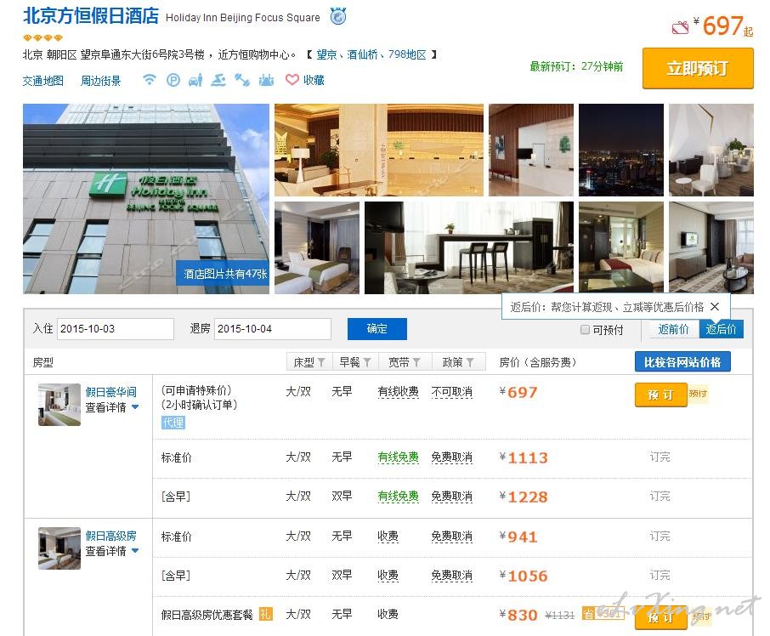
Task: Open the 早餐 filter dropdown
Action: [354, 362]
